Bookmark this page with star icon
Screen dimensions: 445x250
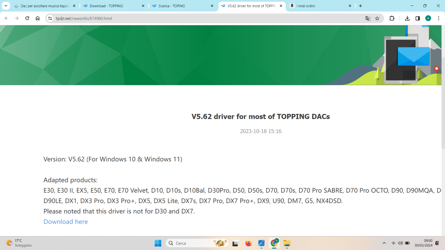point(377,18)
